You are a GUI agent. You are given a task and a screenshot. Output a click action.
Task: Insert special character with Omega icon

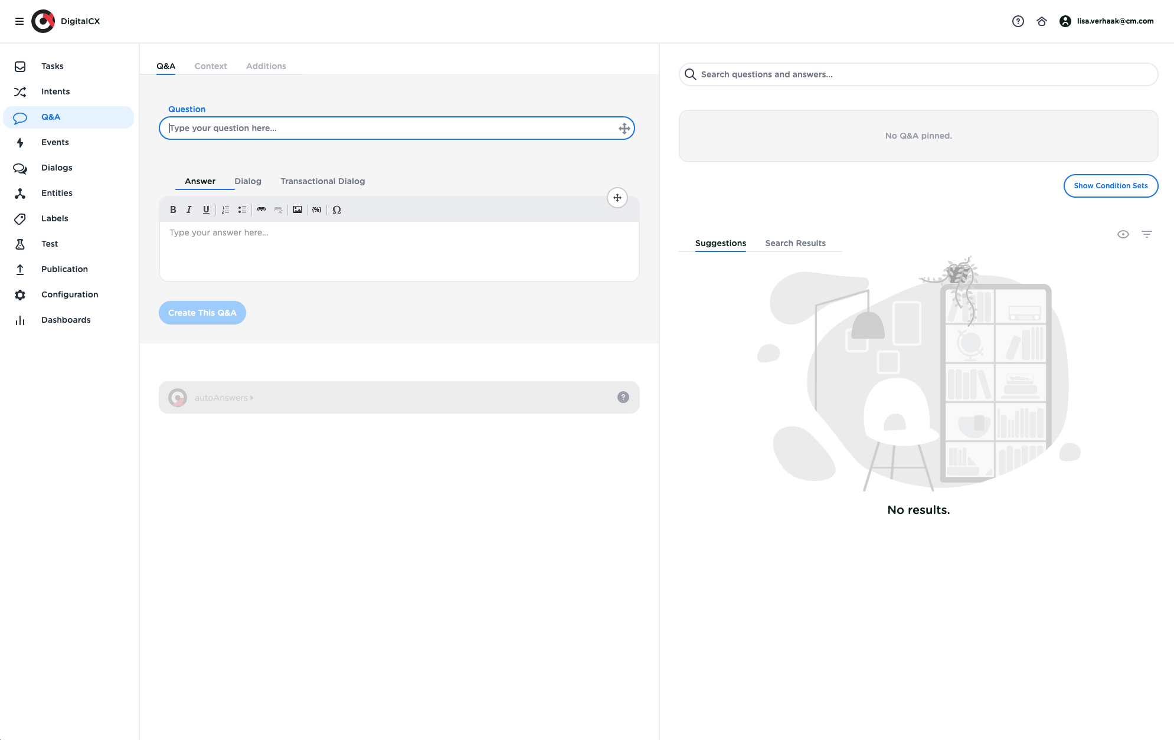(336, 209)
